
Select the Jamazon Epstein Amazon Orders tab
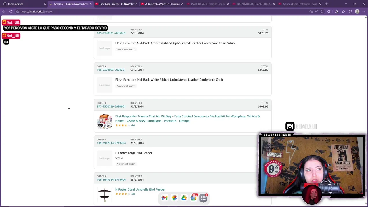tap(70, 4)
